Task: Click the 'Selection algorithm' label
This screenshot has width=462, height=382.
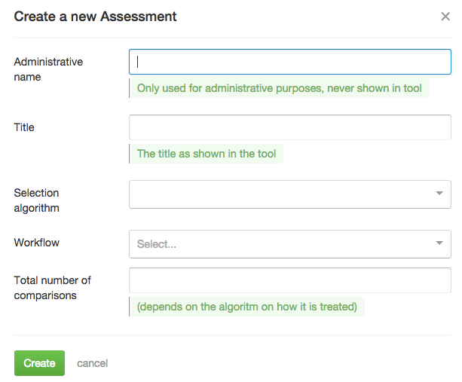Action: coord(36,200)
